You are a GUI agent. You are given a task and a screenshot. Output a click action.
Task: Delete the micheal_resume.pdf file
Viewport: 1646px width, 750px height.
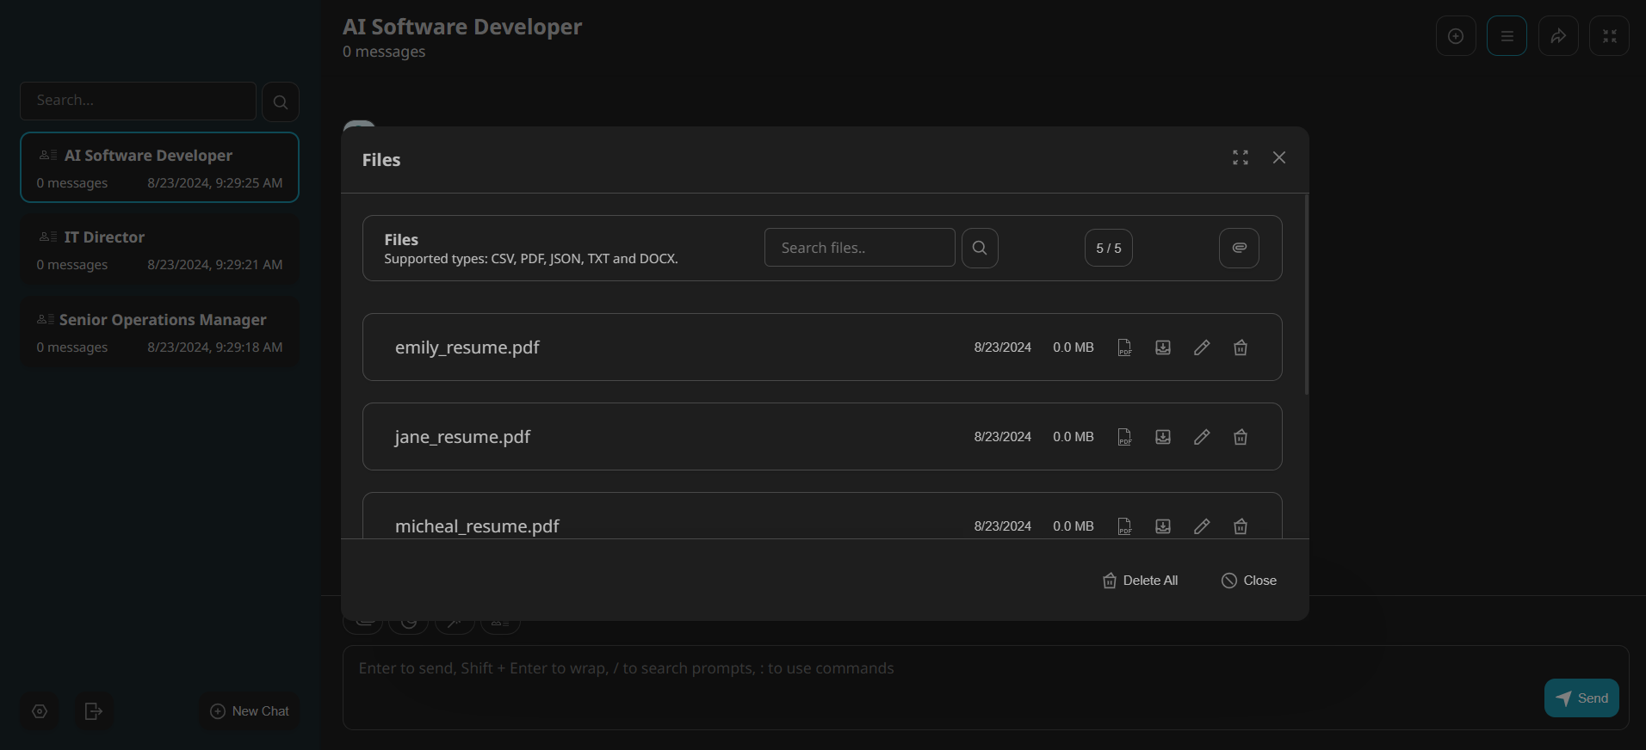coord(1240,526)
